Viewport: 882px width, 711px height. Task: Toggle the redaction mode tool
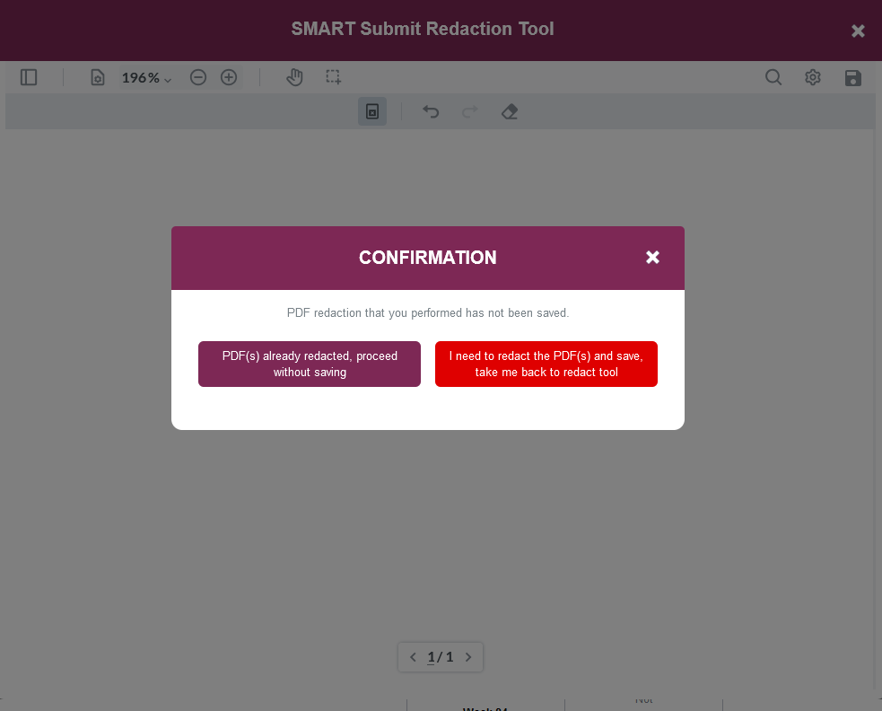pyautogui.click(x=372, y=111)
